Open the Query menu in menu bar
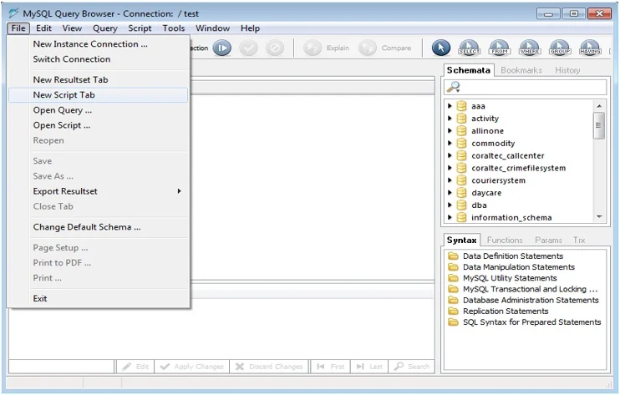The height and width of the screenshot is (395, 620). pyautogui.click(x=104, y=28)
